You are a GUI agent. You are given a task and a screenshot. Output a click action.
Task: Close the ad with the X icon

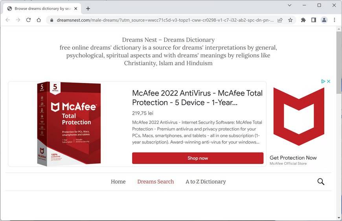(x=329, y=81)
